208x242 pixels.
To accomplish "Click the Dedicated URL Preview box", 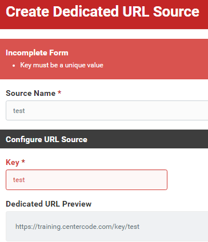I will coord(107,227).
